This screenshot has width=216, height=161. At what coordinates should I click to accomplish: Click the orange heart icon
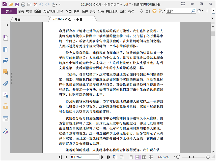click(x=154, y=11)
